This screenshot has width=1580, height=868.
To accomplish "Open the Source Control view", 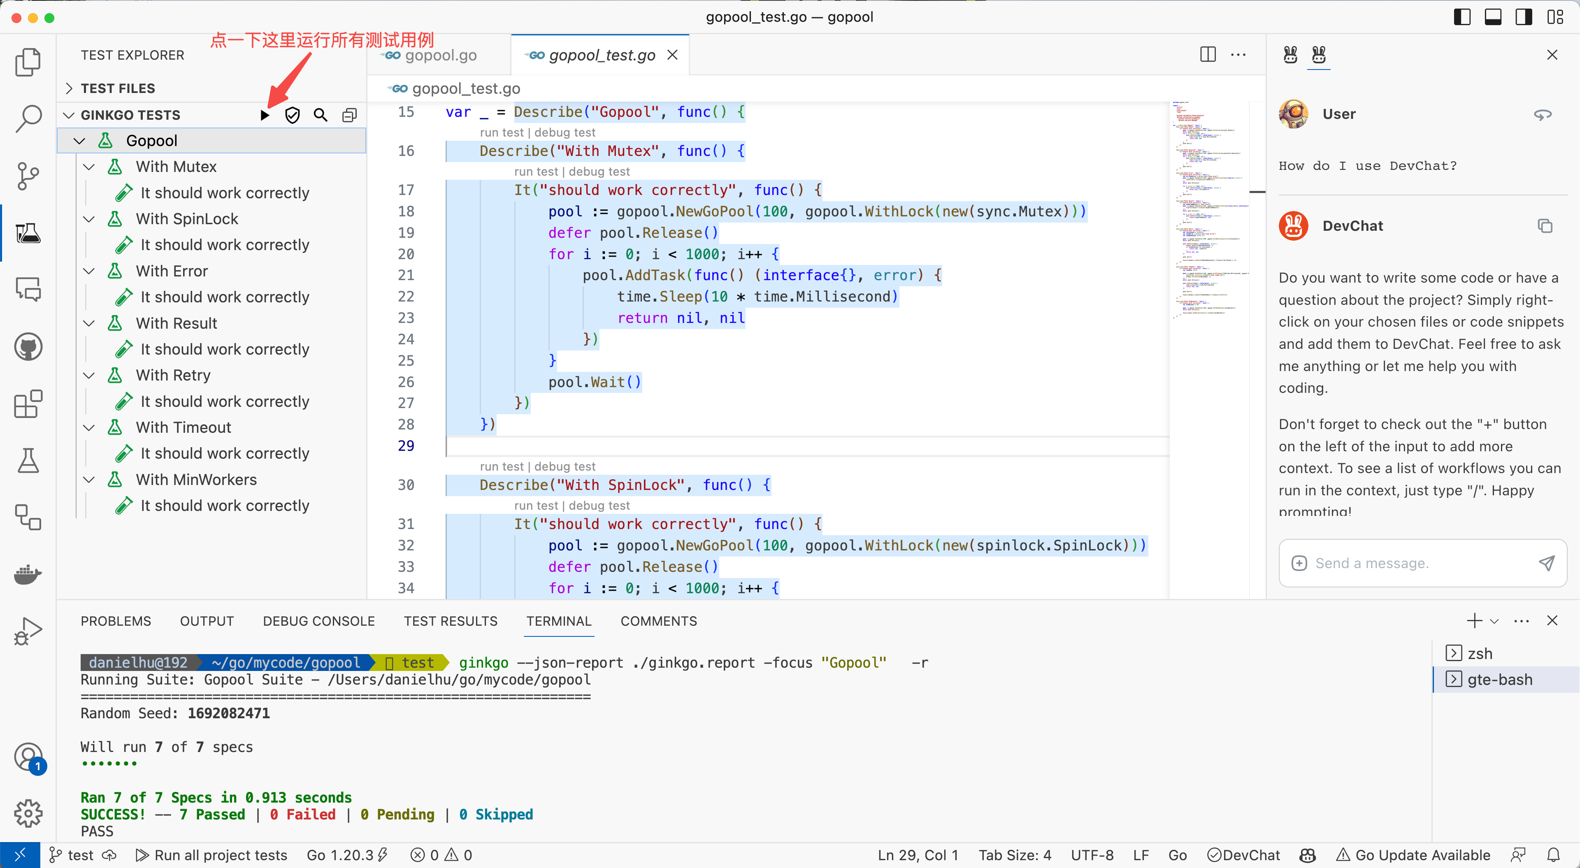I will point(28,176).
